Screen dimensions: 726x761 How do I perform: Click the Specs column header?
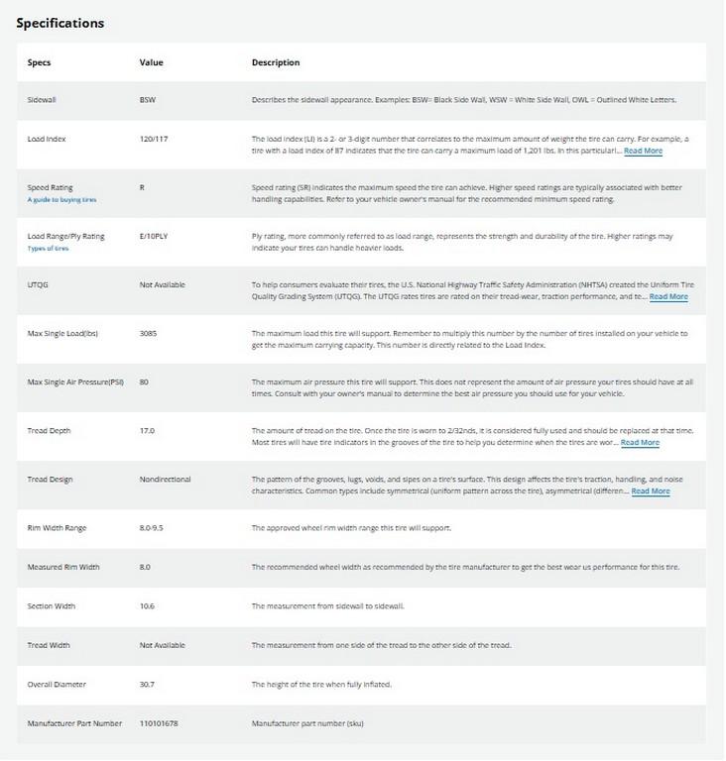(39, 62)
